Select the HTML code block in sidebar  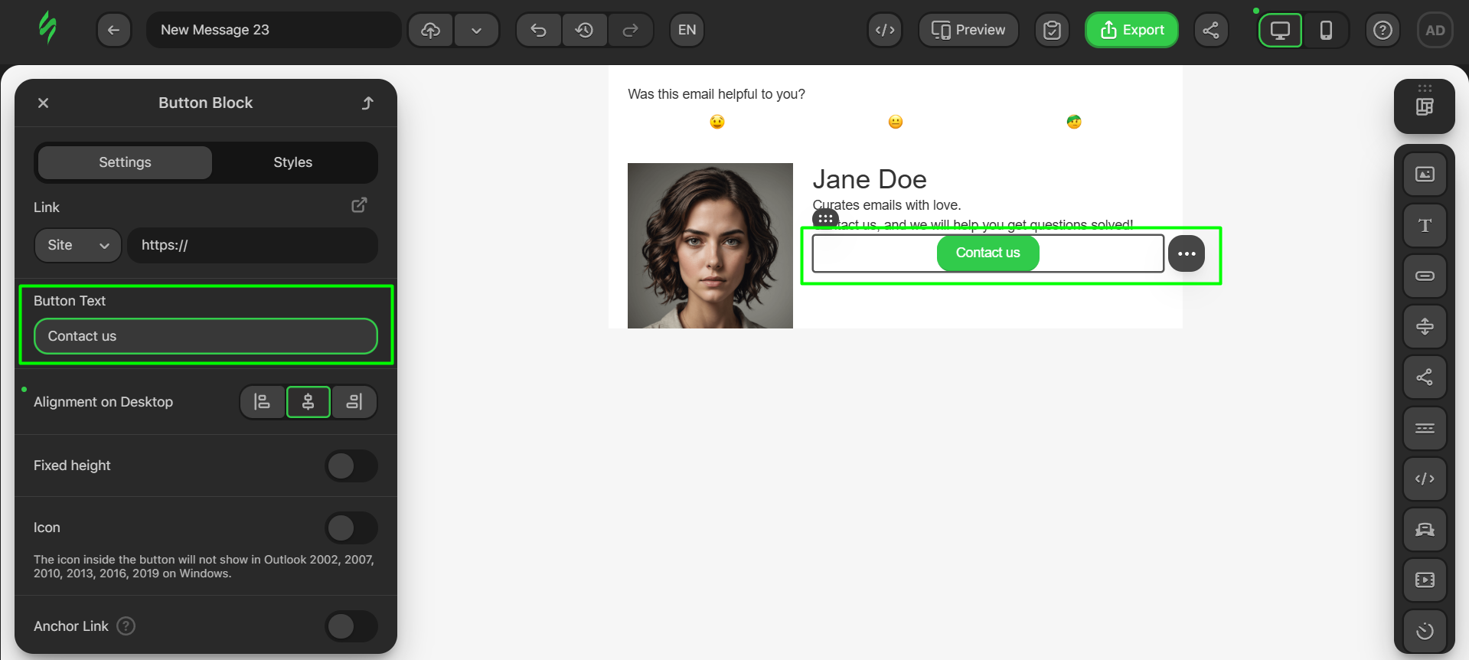click(x=1425, y=479)
